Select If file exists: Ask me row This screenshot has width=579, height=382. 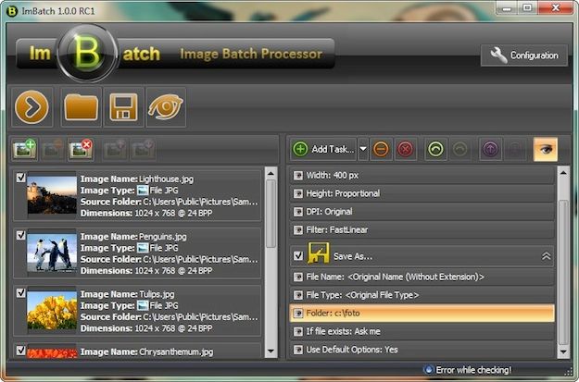coord(422,331)
